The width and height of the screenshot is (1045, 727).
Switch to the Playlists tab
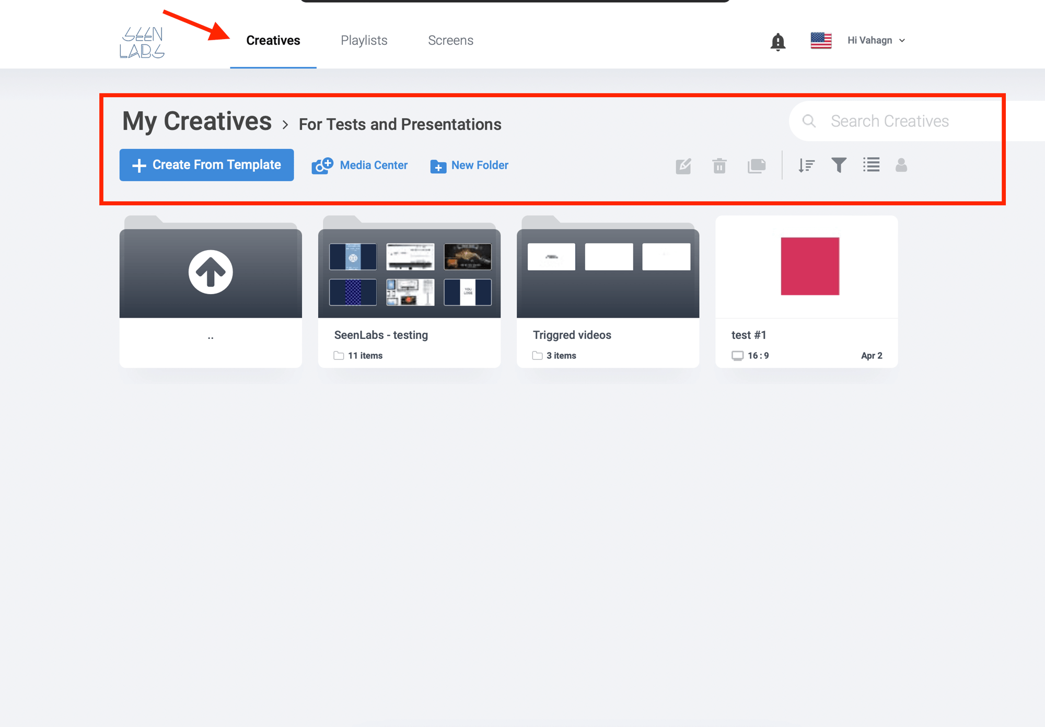pos(364,40)
